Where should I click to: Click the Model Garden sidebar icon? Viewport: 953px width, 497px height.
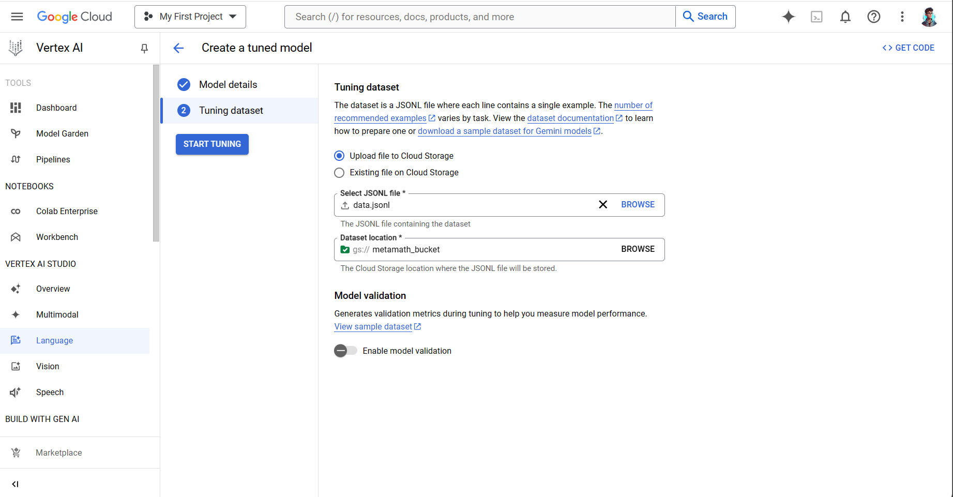[16, 133]
